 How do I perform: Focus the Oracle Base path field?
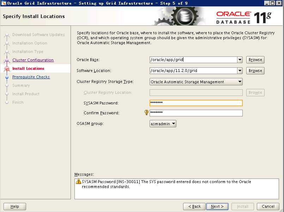click(193, 60)
